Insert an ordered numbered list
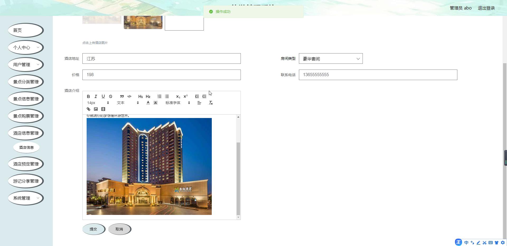 pyautogui.click(x=159, y=96)
